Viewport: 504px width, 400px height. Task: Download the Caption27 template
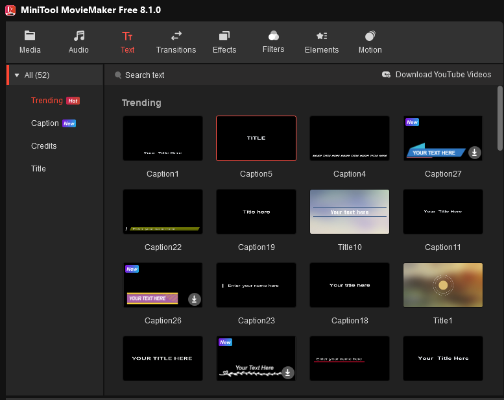pos(474,153)
